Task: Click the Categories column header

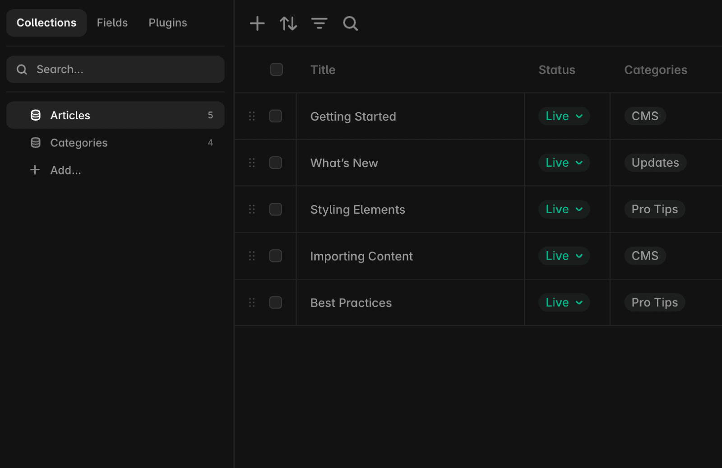Action: [656, 70]
